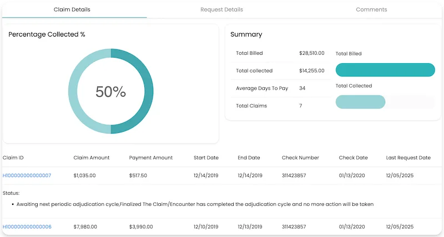Click the $1,035.00 claim amount

pos(84,176)
